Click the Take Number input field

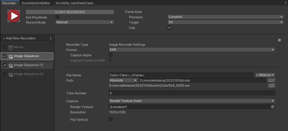192,93
